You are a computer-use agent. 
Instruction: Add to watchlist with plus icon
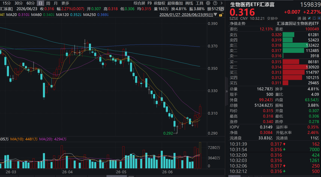[x=319, y=18]
